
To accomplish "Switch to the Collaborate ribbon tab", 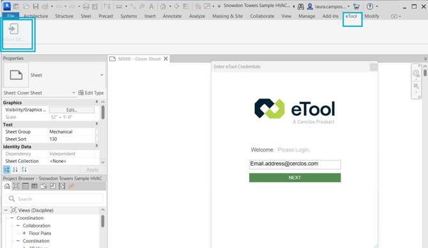I will (262, 16).
